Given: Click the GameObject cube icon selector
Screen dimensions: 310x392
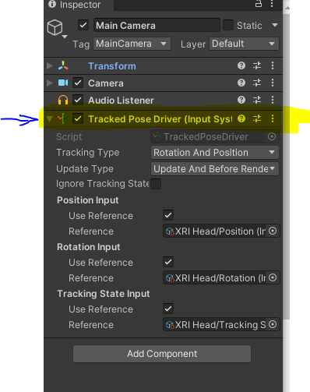Looking at the screenshot, I should (57, 28).
